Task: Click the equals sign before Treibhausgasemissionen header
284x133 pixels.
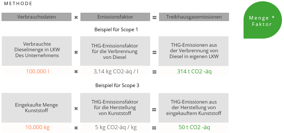Action: (x=154, y=18)
